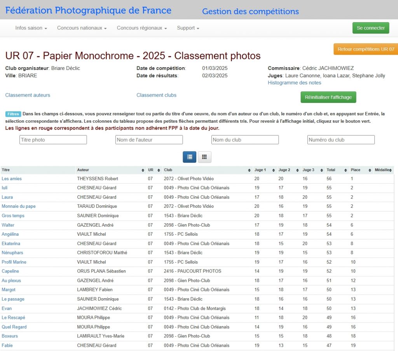
Task: Open the Support menu
Action: coord(188,28)
